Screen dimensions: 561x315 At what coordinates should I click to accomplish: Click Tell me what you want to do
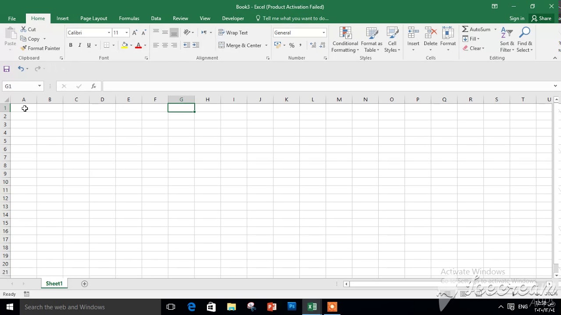click(292, 18)
